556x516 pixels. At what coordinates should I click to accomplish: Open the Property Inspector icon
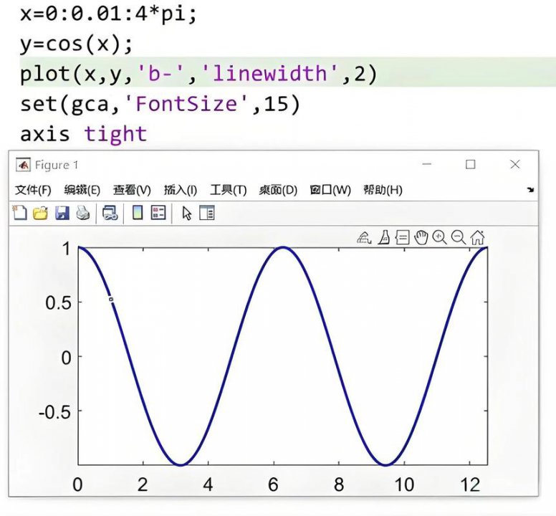click(207, 213)
